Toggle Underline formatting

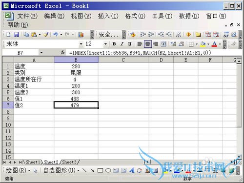[130, 44]
